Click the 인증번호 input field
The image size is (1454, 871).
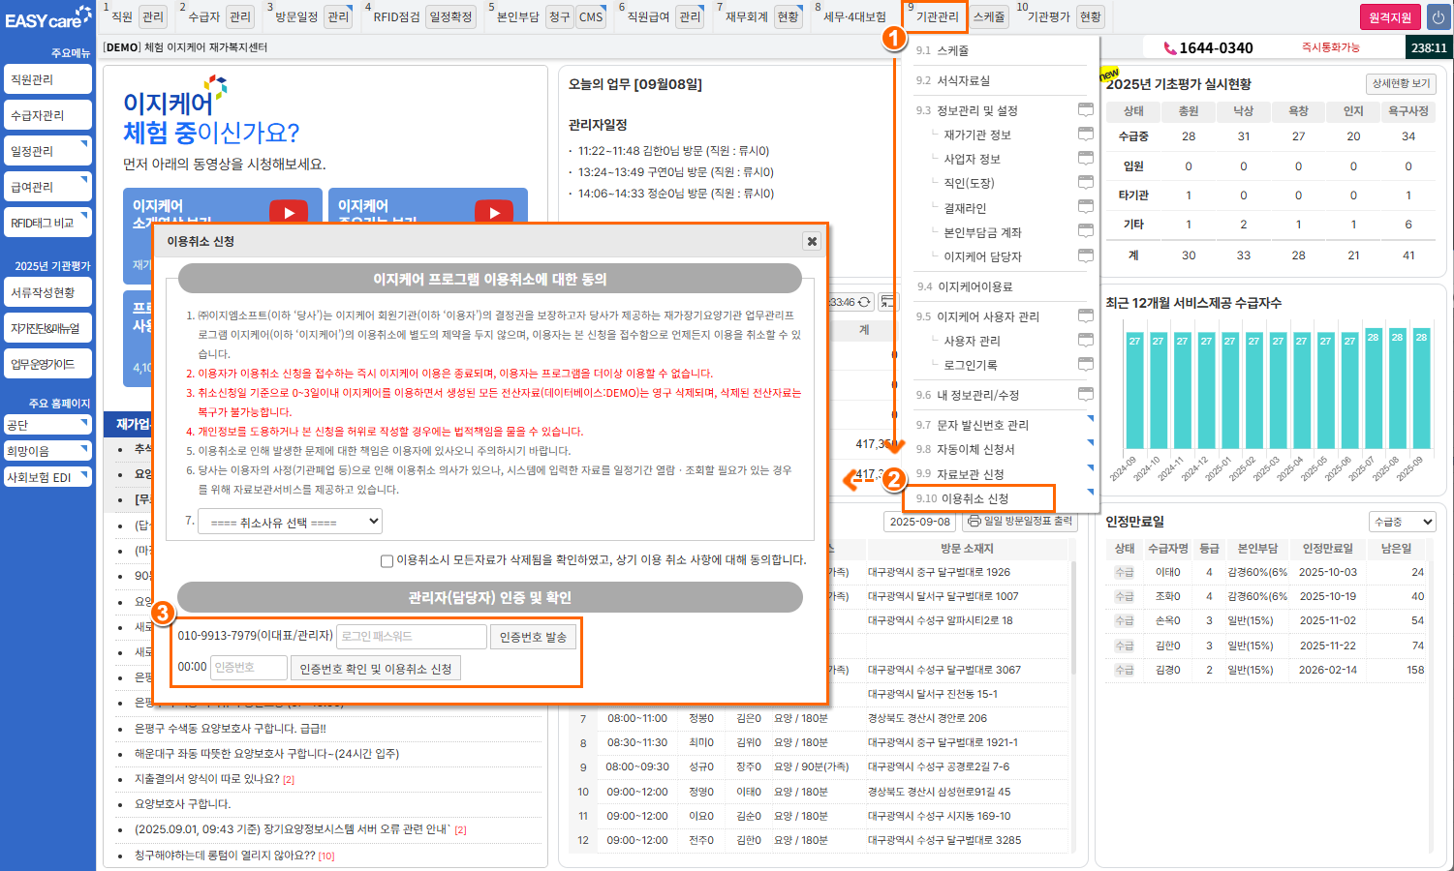[249, 668]
